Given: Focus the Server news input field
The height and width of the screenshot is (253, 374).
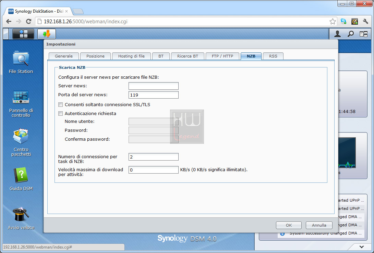Looking at the screenshot, I should coord(153,86).
